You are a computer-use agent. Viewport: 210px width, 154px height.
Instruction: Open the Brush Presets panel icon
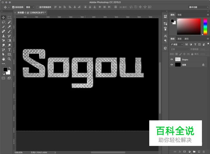tap(165, 28)
